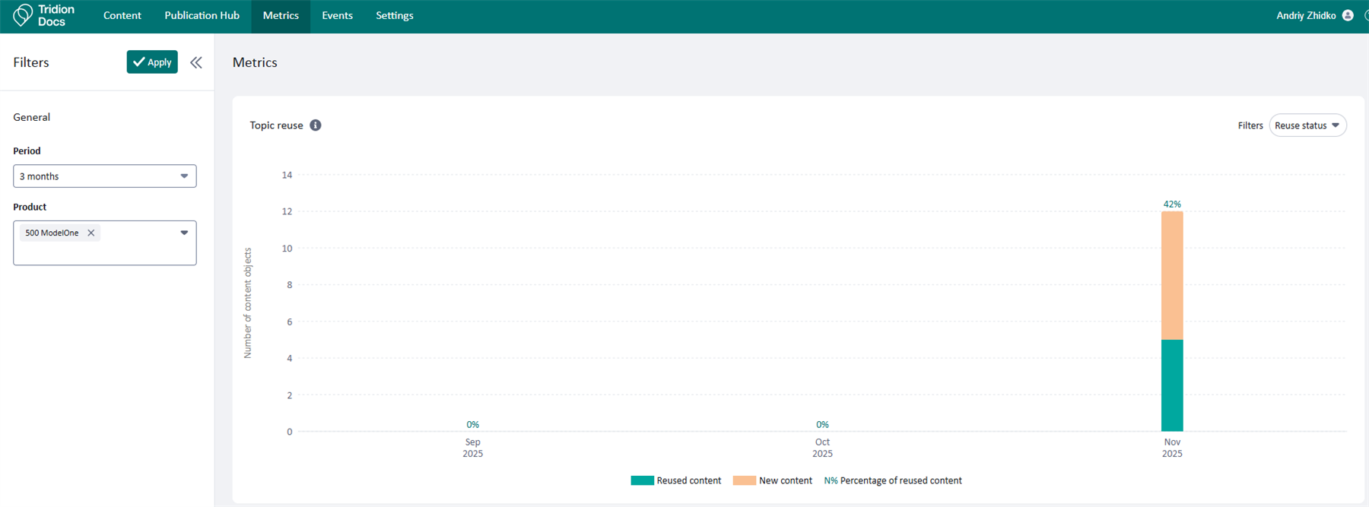The width and height of the screenshot is (1369, 507).
Task: Click the Andriy Zhidko username
Action: [x=1305, y=15]
